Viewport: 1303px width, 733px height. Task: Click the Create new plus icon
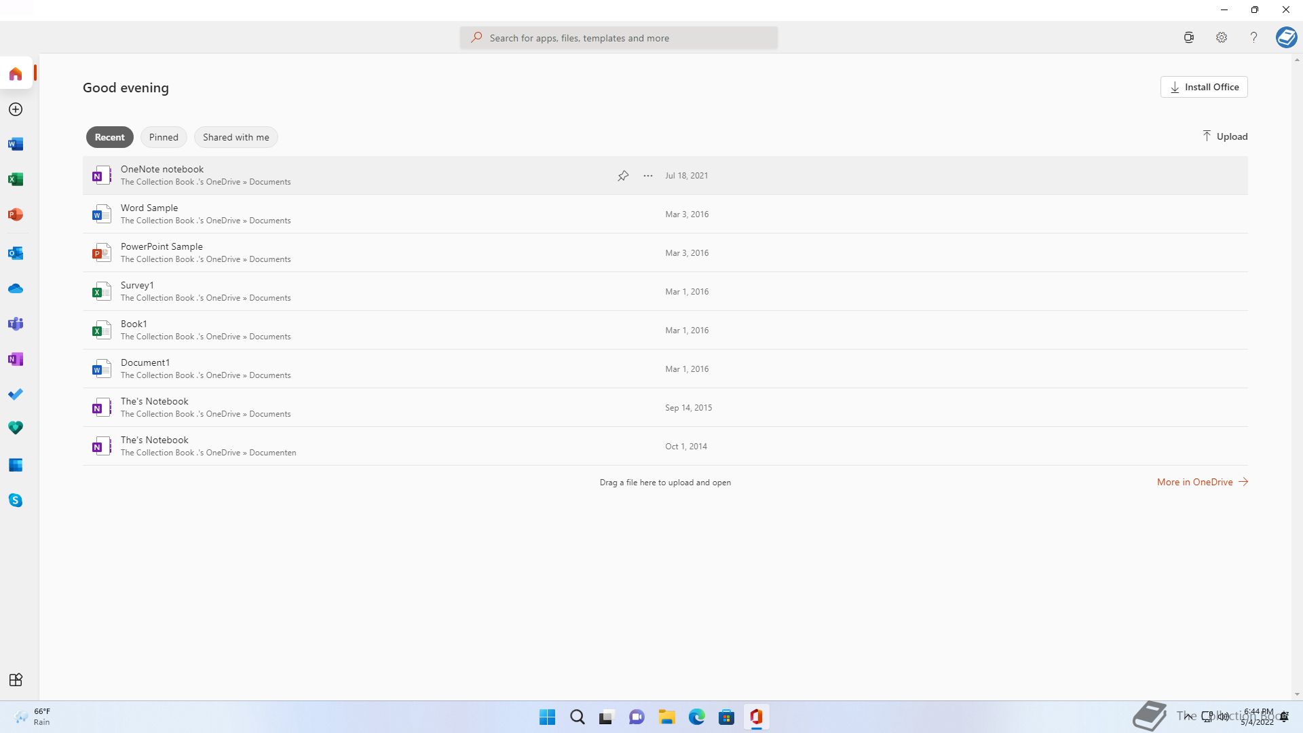[16, 109]
